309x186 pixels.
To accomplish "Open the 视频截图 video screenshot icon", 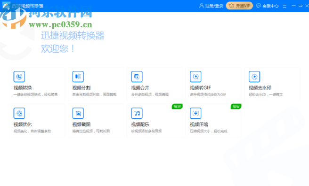I will click(78, 113).
